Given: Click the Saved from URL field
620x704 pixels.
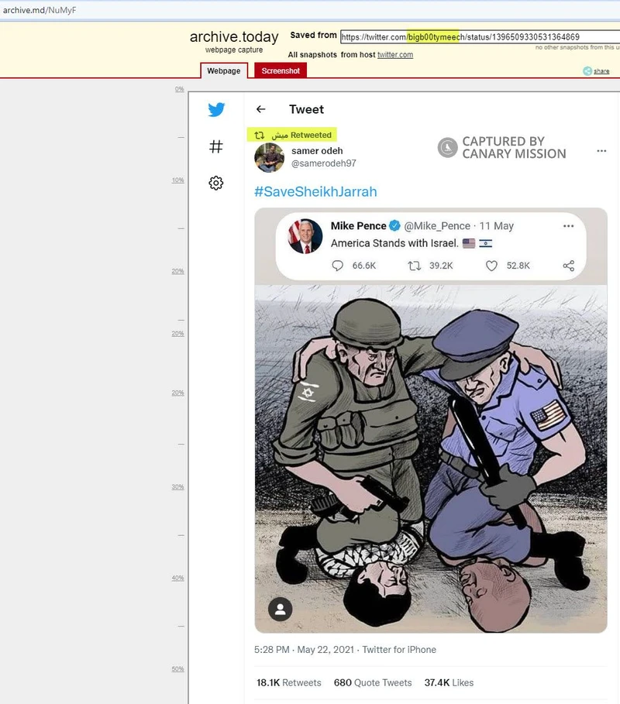Looking at the screenshot, I should [480, 37].
